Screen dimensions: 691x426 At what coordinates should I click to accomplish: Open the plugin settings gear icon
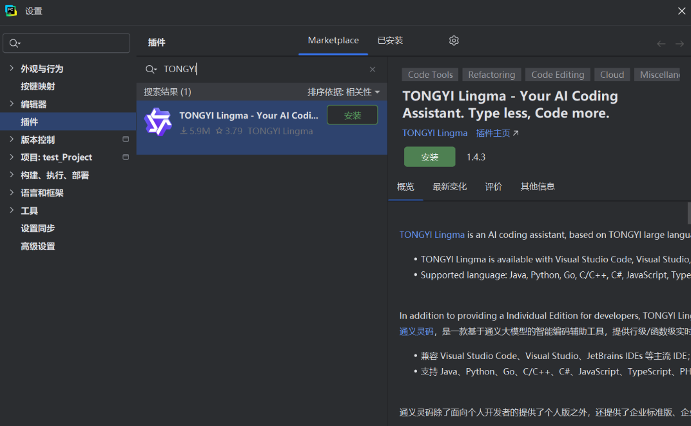(454, 41)
